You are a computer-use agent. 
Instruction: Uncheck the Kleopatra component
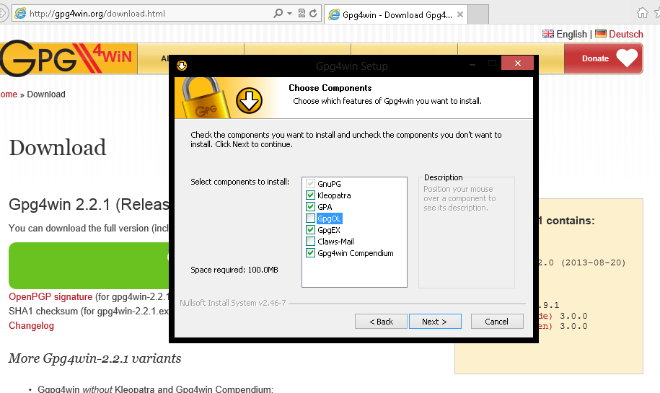coord(311,195)
